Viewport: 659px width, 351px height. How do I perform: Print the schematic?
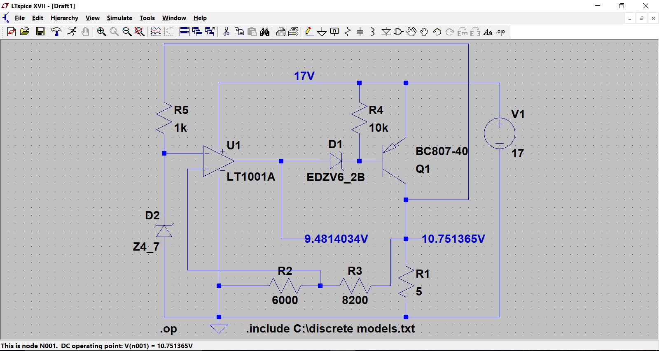294,32
